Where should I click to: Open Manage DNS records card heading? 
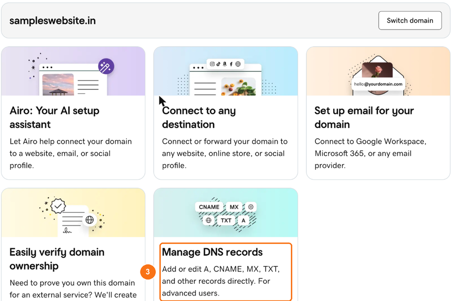[x=212, y=252]
